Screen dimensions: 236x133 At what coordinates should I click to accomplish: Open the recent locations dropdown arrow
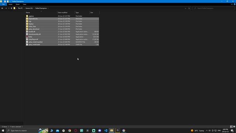click(9, 8)
